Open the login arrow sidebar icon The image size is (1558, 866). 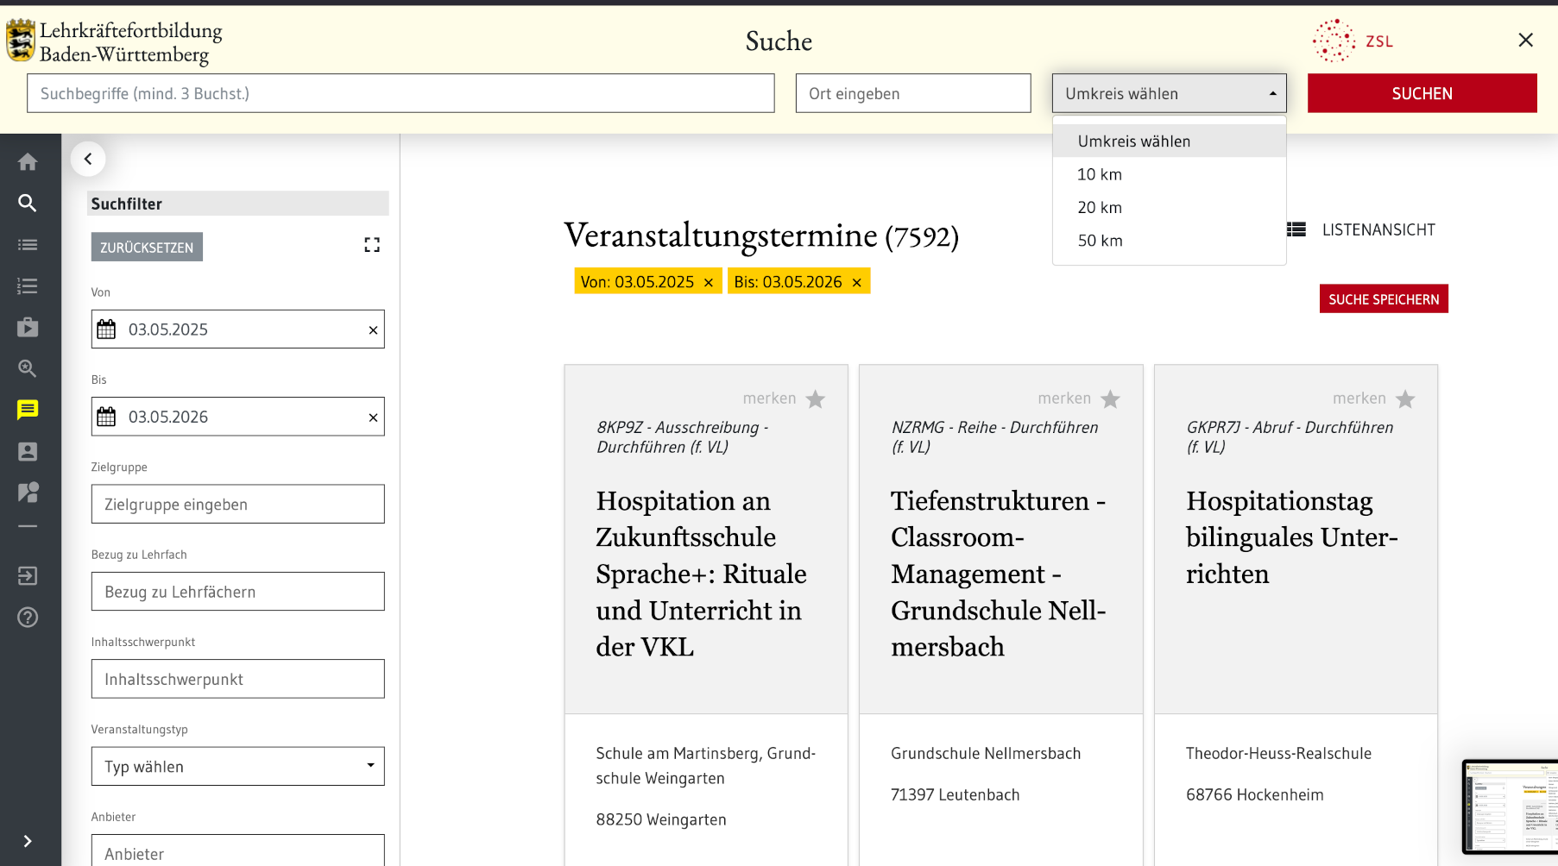pyautogui.click(x=28, y=576)
